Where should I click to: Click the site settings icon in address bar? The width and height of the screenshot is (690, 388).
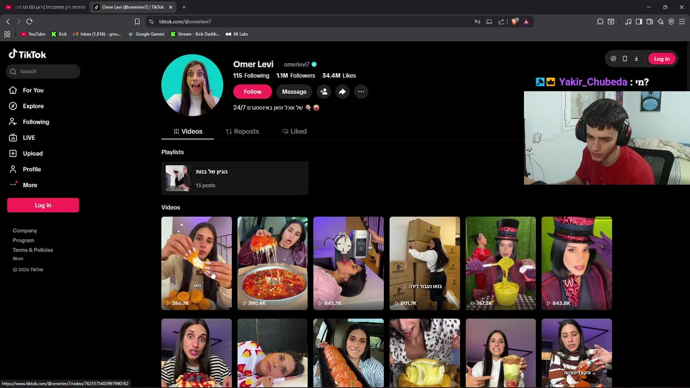tap(151, 22)
